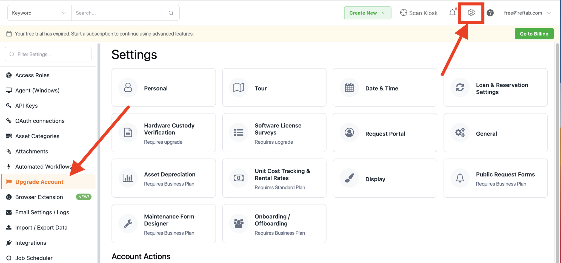Expand the Keyword search type dropdown

[x=39, y=13]
